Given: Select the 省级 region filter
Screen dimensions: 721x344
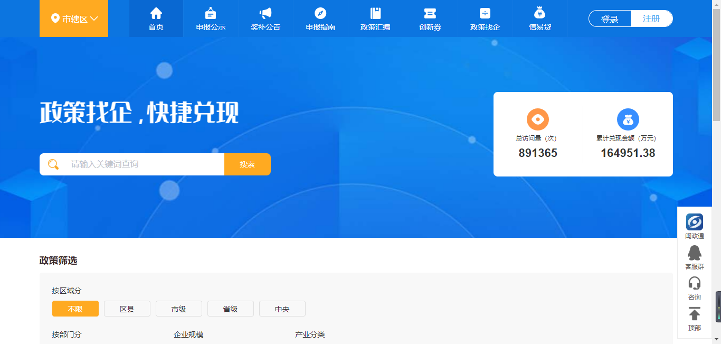Looking at the screenshot, I should (x=231, y=309).
